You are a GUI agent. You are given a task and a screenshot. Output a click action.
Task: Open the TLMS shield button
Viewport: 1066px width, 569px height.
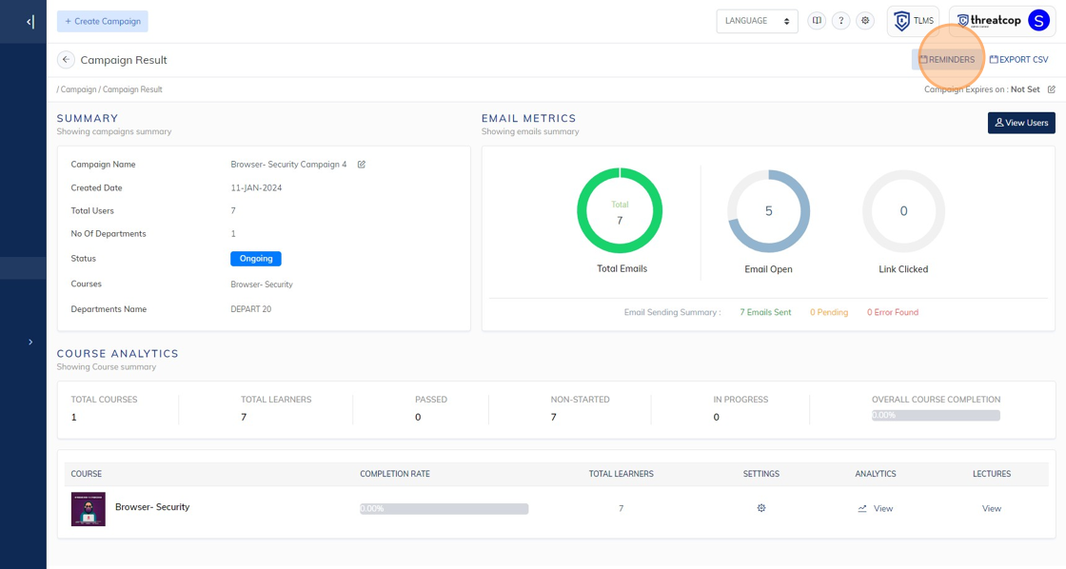click(913, 21)
